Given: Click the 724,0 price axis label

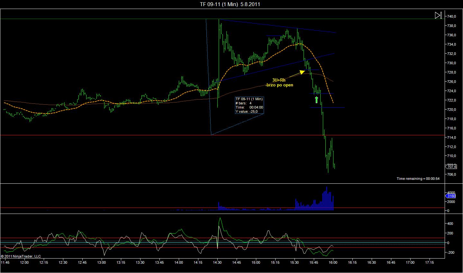Looking at the screenshot, I should tap(452, 91).
